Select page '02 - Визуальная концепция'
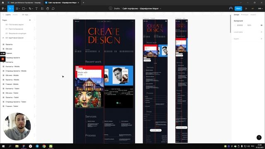This screenshot has width=265, height=149. click(x=16, y=33)
